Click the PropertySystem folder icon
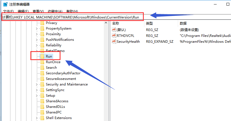This screenshot has height=121, width=231. tap(42, 29)
